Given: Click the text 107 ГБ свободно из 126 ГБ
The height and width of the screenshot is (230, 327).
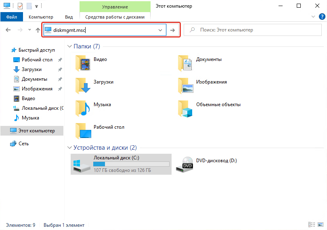Looking at the screenshot, I should pyautogui.click(x=122, y=170).
